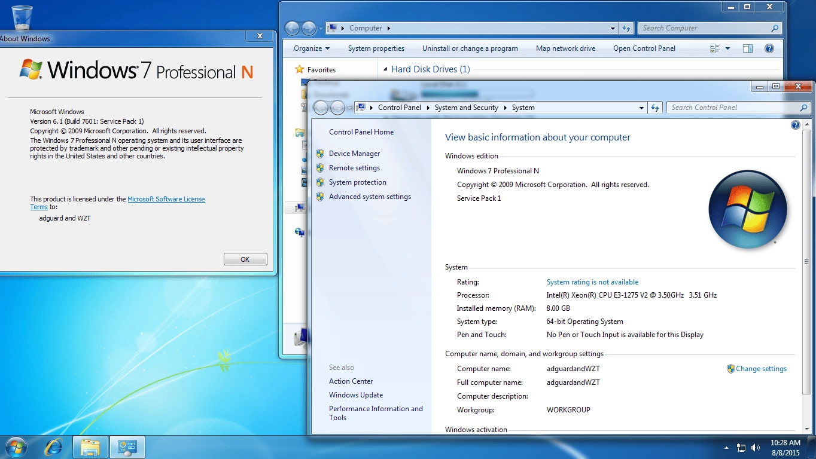Collapse the Hard Disk Drives (1) group
The image size is (816, 459).
tap(385, 69)
